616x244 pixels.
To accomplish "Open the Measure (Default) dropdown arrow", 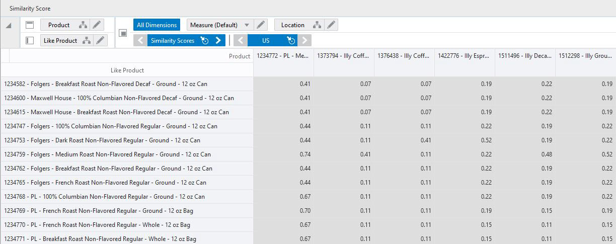I will (247, 25).
